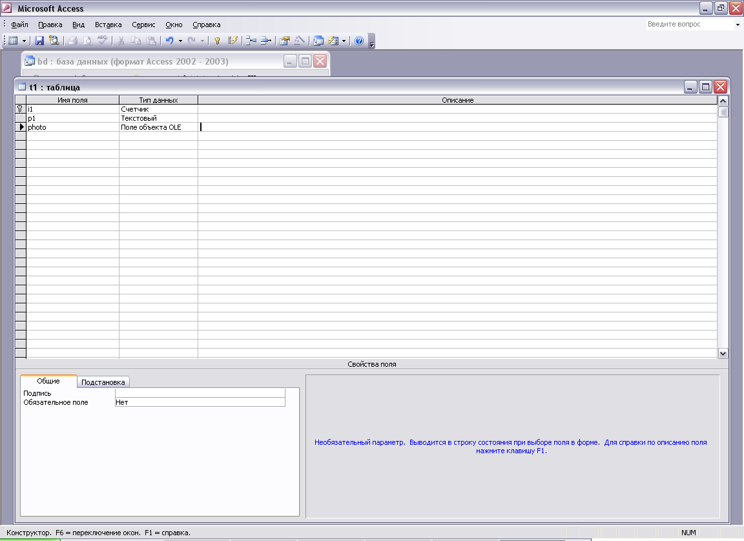Click the Build wand icon

click(300, 41)
